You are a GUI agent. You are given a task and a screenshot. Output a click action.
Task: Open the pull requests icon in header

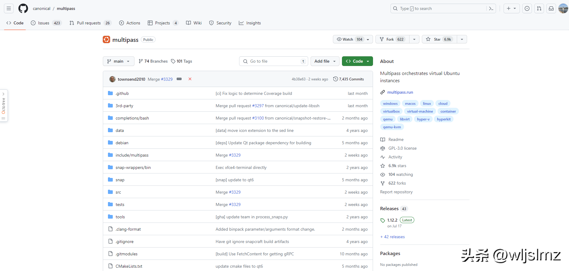pyautogui.click(x=539, y=8)
